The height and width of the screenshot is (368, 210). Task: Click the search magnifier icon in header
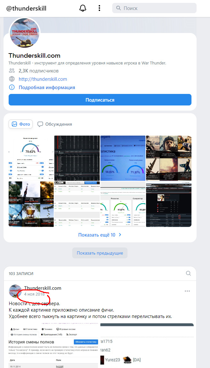click(x=119, y=8)
